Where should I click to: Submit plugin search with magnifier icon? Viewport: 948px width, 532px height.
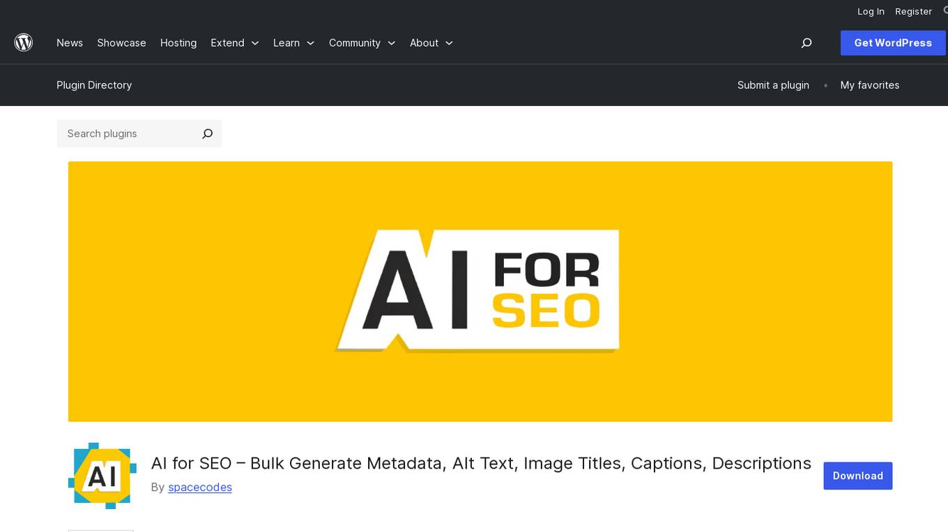207,134
